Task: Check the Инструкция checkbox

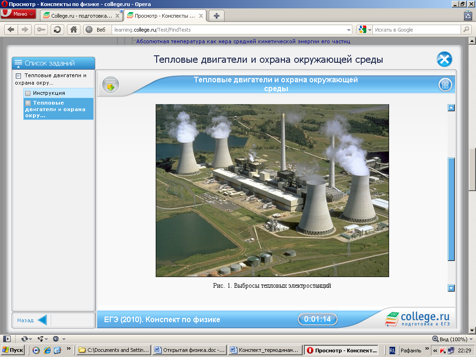Action: click(28, 93)
